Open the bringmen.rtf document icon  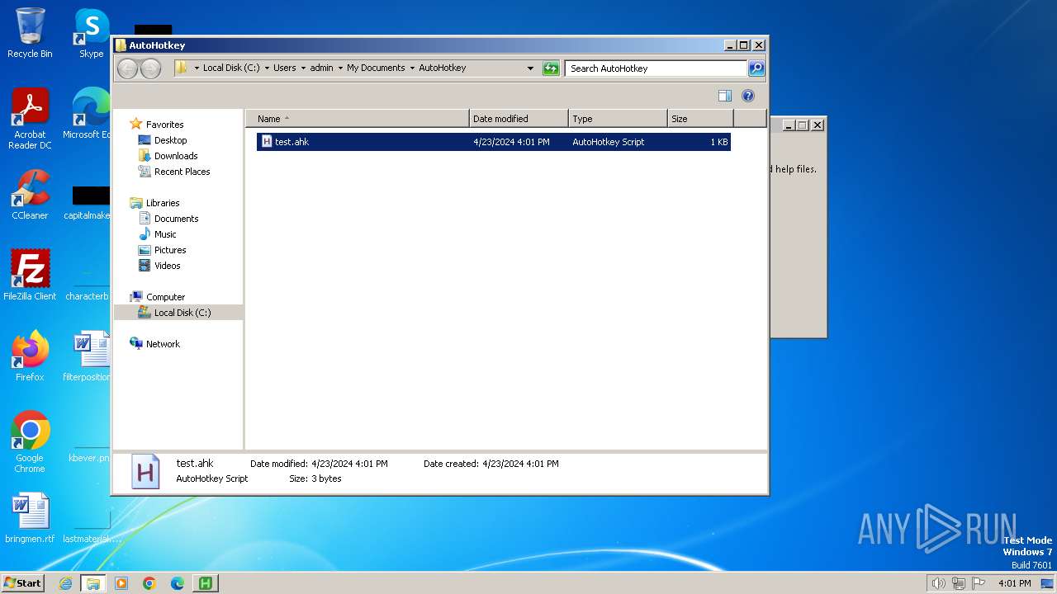pos(30,518)
